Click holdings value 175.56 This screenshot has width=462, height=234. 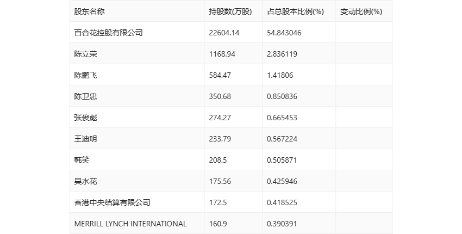click(x=220, y=181)
